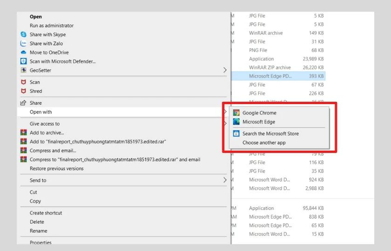Click WinRAR icon beside Add to archive

click(23, 132)
